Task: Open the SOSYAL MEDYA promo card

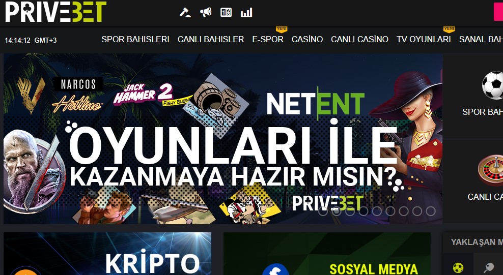Action: coord(327,254)
